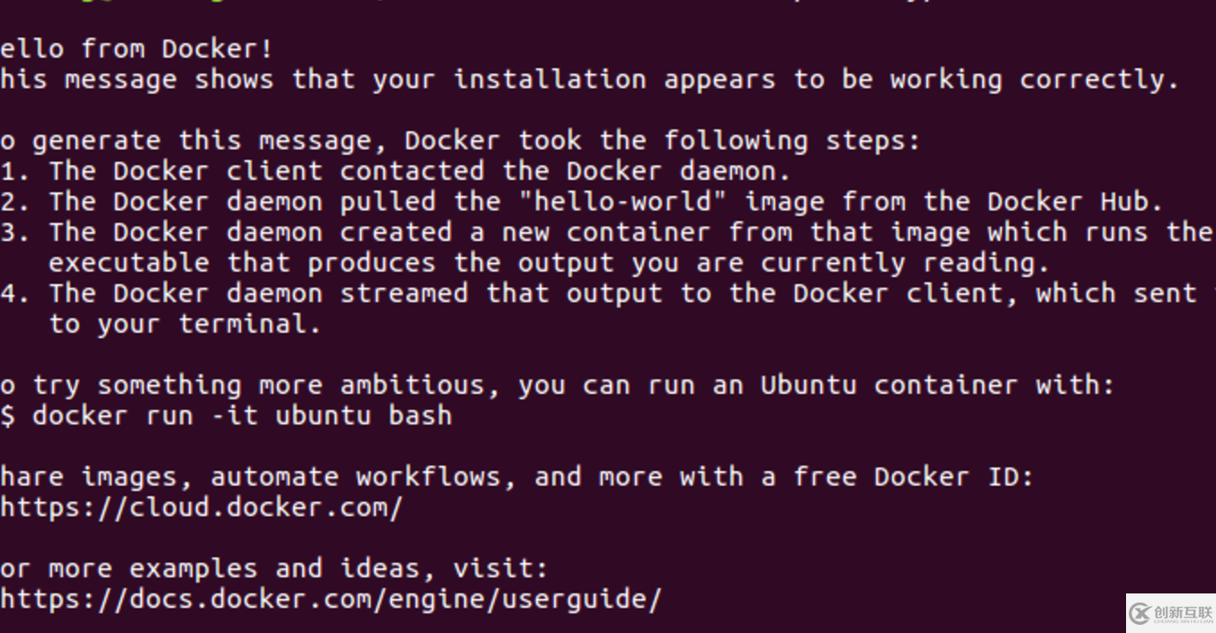Click the word "Ubuntu" before "container with:"
1216x633 pixels.
click(x=808, y=385)
